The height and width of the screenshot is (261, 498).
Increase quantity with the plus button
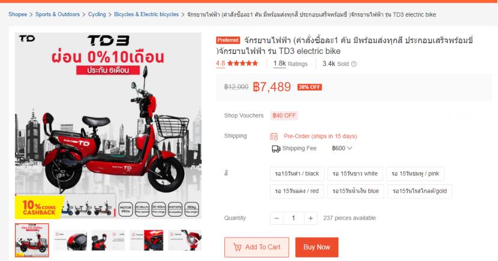[311, 218]
